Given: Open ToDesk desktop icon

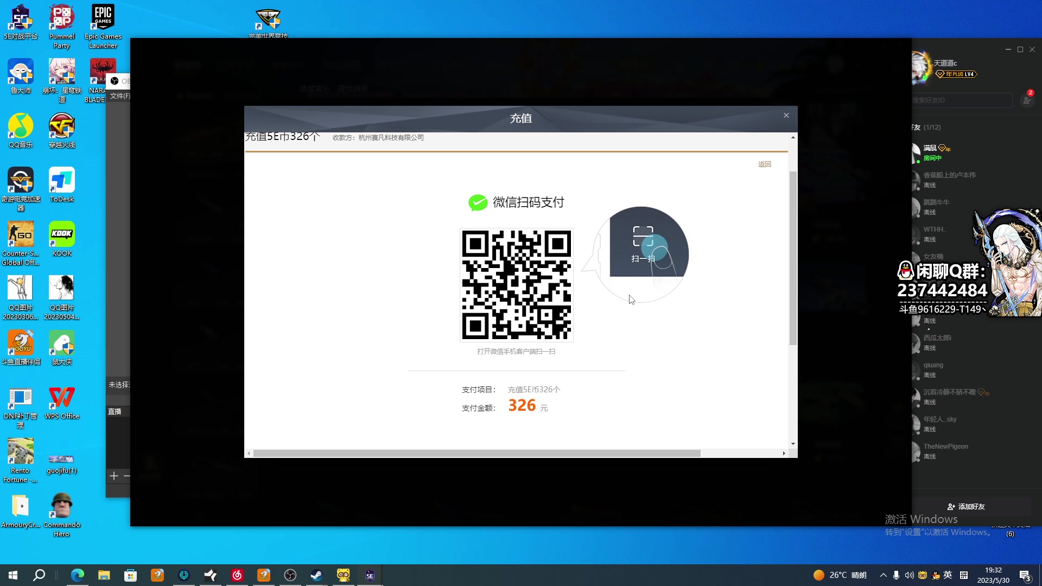Looking at the screenshot, I should click(x=62, y=185).
